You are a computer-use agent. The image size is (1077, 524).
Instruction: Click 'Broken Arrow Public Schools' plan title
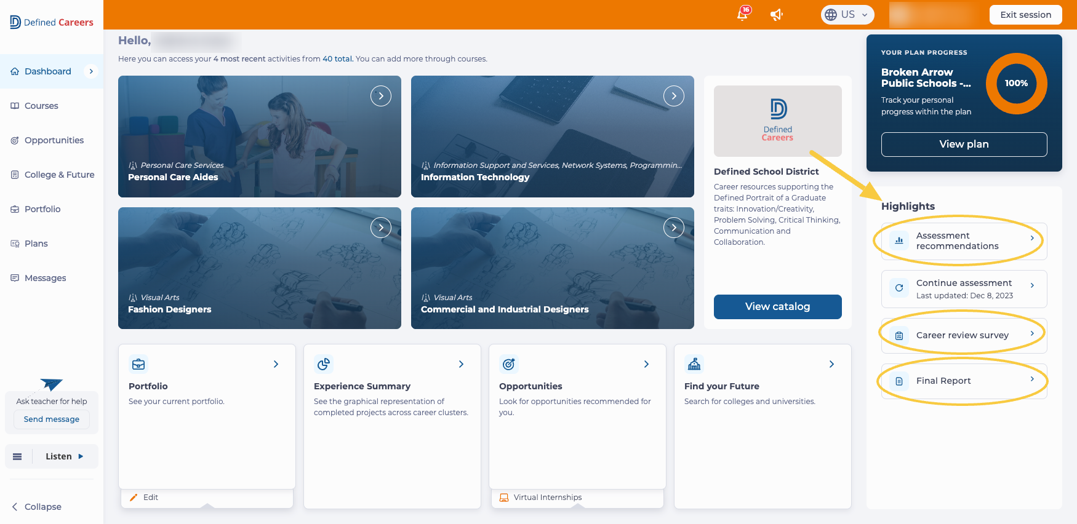point(926,78)
